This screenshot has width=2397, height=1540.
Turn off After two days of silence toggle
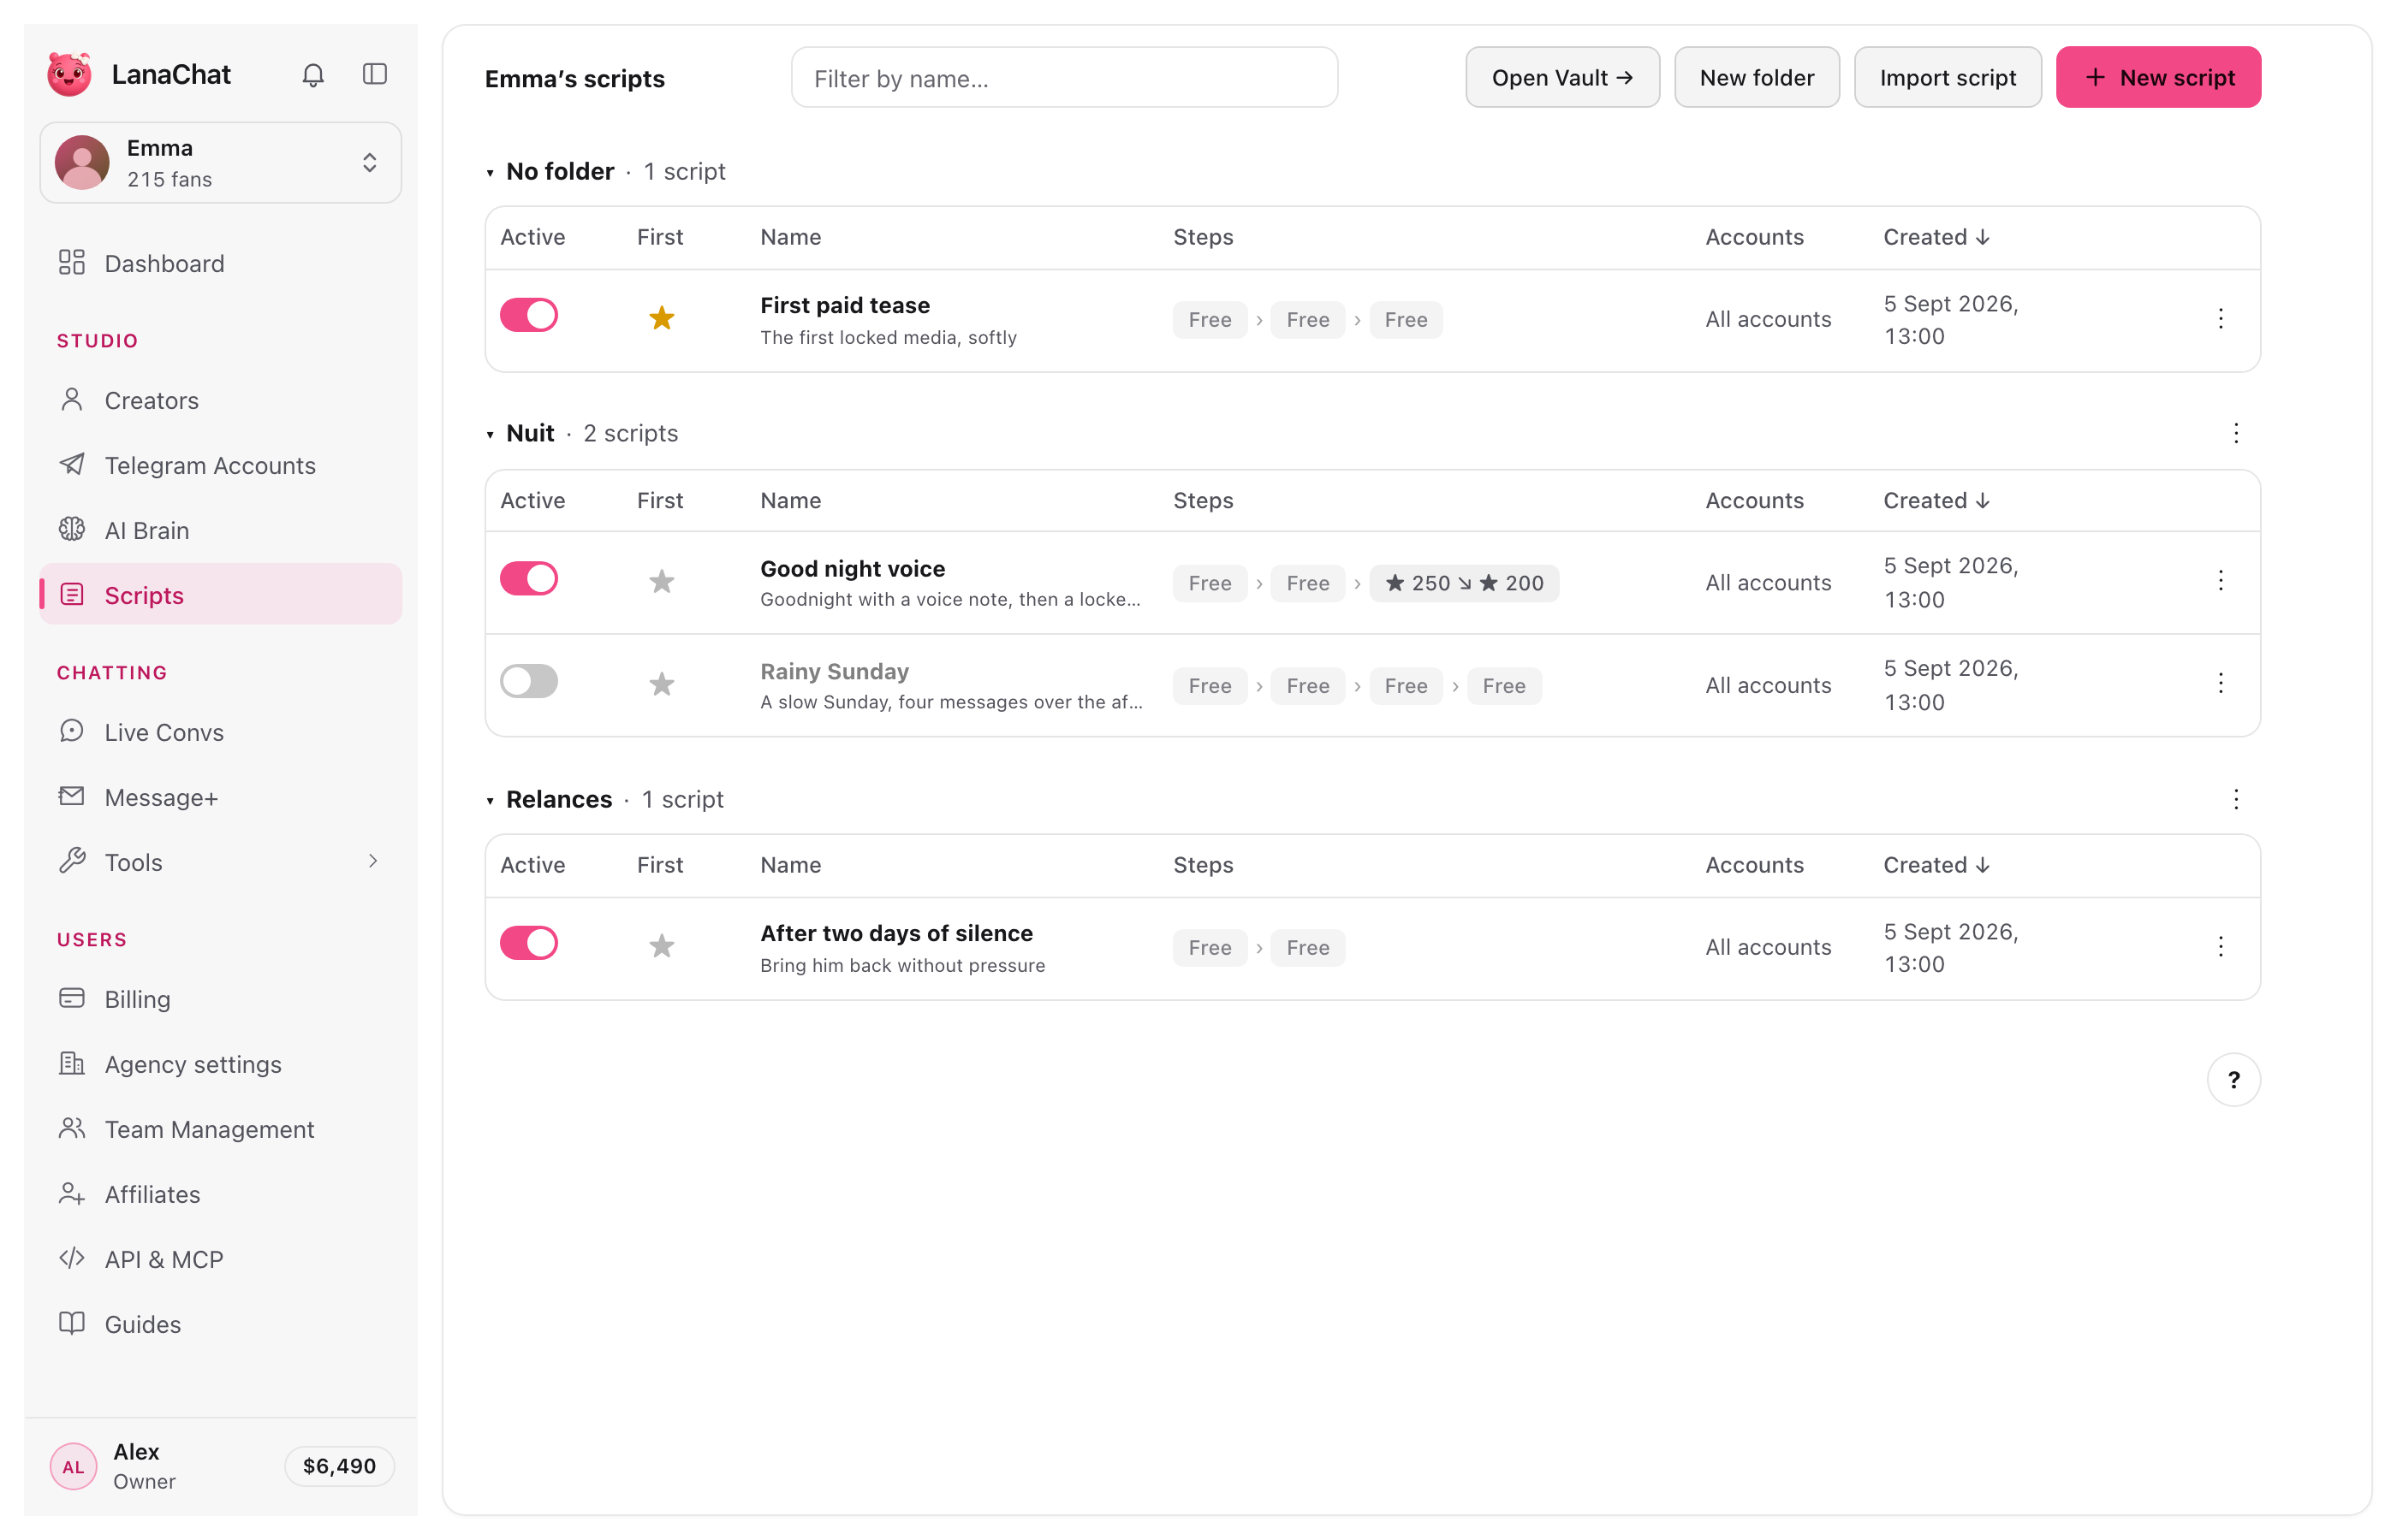click(529, 943)
